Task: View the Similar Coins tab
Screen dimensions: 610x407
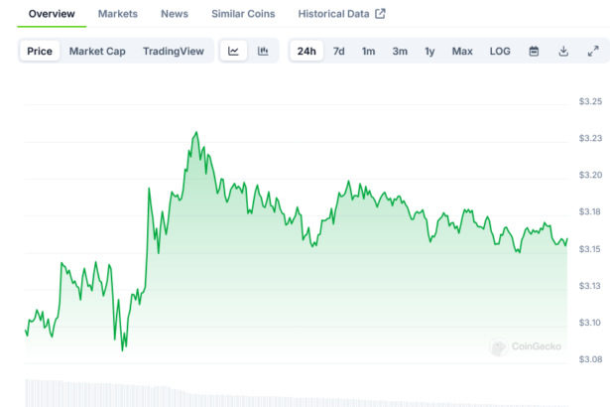Action: tap(241, 14)
